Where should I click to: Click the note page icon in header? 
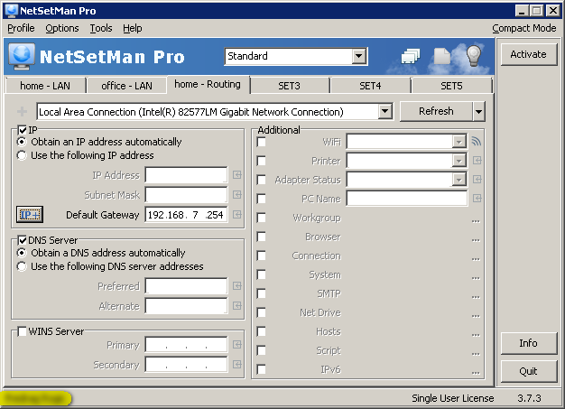[442, 57]
